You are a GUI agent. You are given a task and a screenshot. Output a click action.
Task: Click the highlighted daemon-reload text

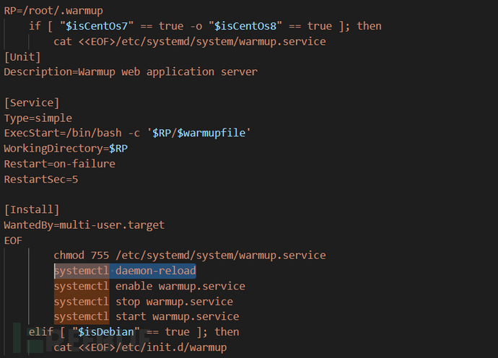tap(155, 271)
